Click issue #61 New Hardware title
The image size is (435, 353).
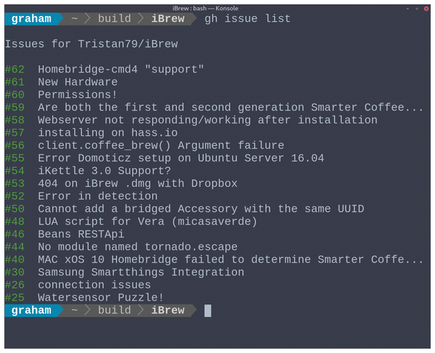78,82
